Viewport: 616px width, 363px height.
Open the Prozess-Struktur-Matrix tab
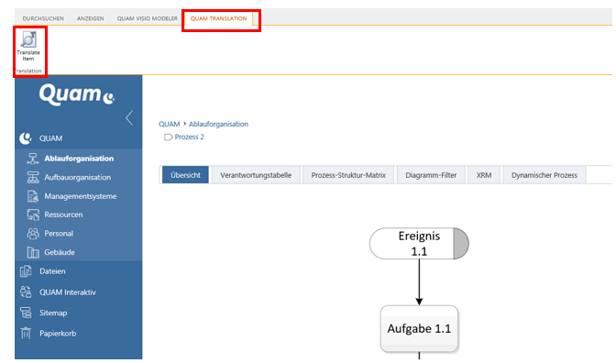348,175
